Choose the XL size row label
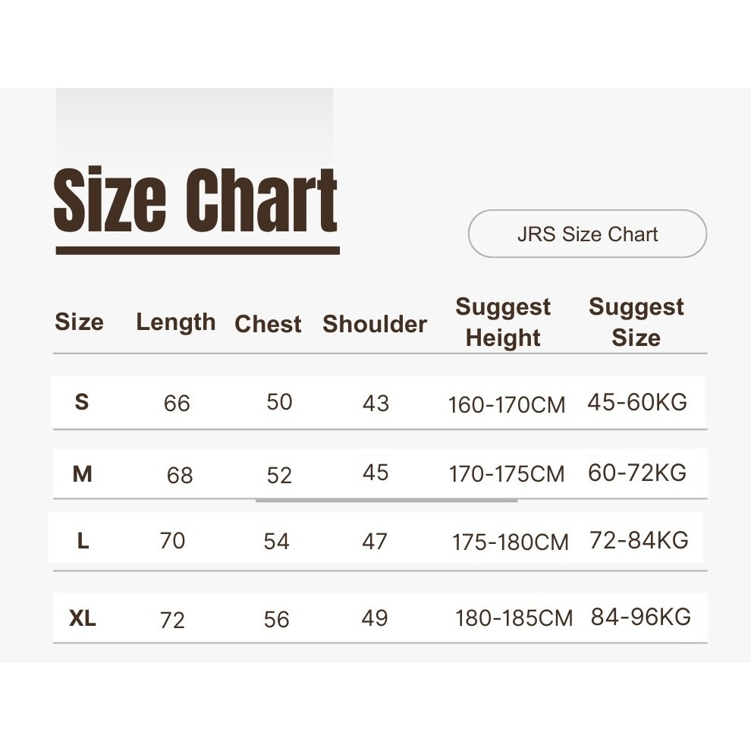The image size is (751, 751). (x=83, y=619)
